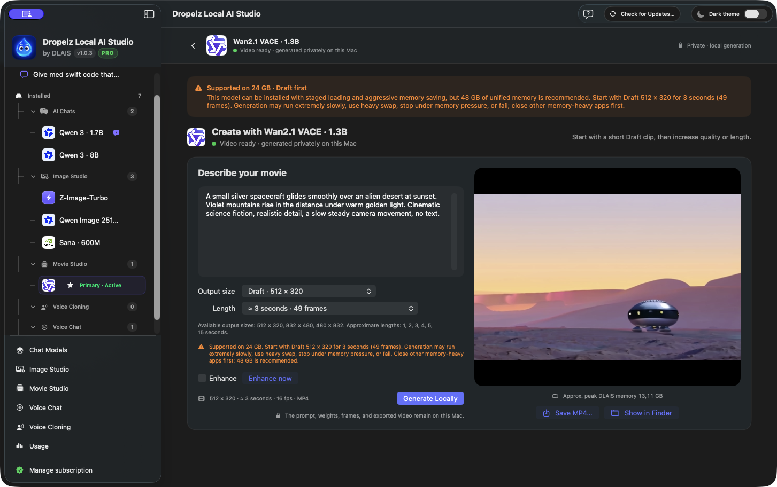777x487 pixels.
Task: Click the green Manage subscription badge icon
Action: (20, 470)
